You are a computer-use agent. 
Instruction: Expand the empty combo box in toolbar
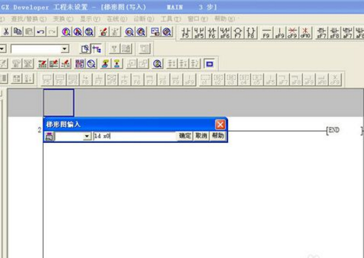(x=64, y=49)
